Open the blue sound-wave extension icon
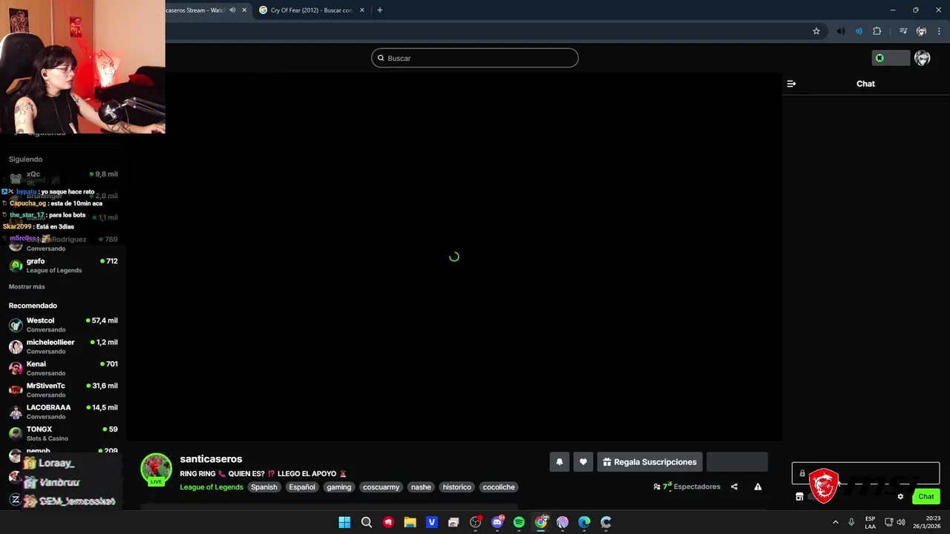 point(859,31)
